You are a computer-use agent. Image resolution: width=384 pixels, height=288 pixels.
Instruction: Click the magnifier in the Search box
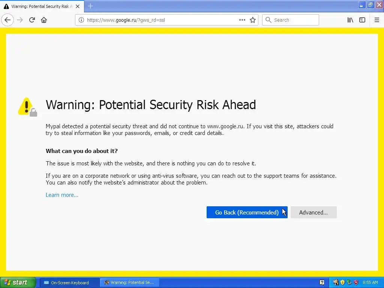coord(268,20)
